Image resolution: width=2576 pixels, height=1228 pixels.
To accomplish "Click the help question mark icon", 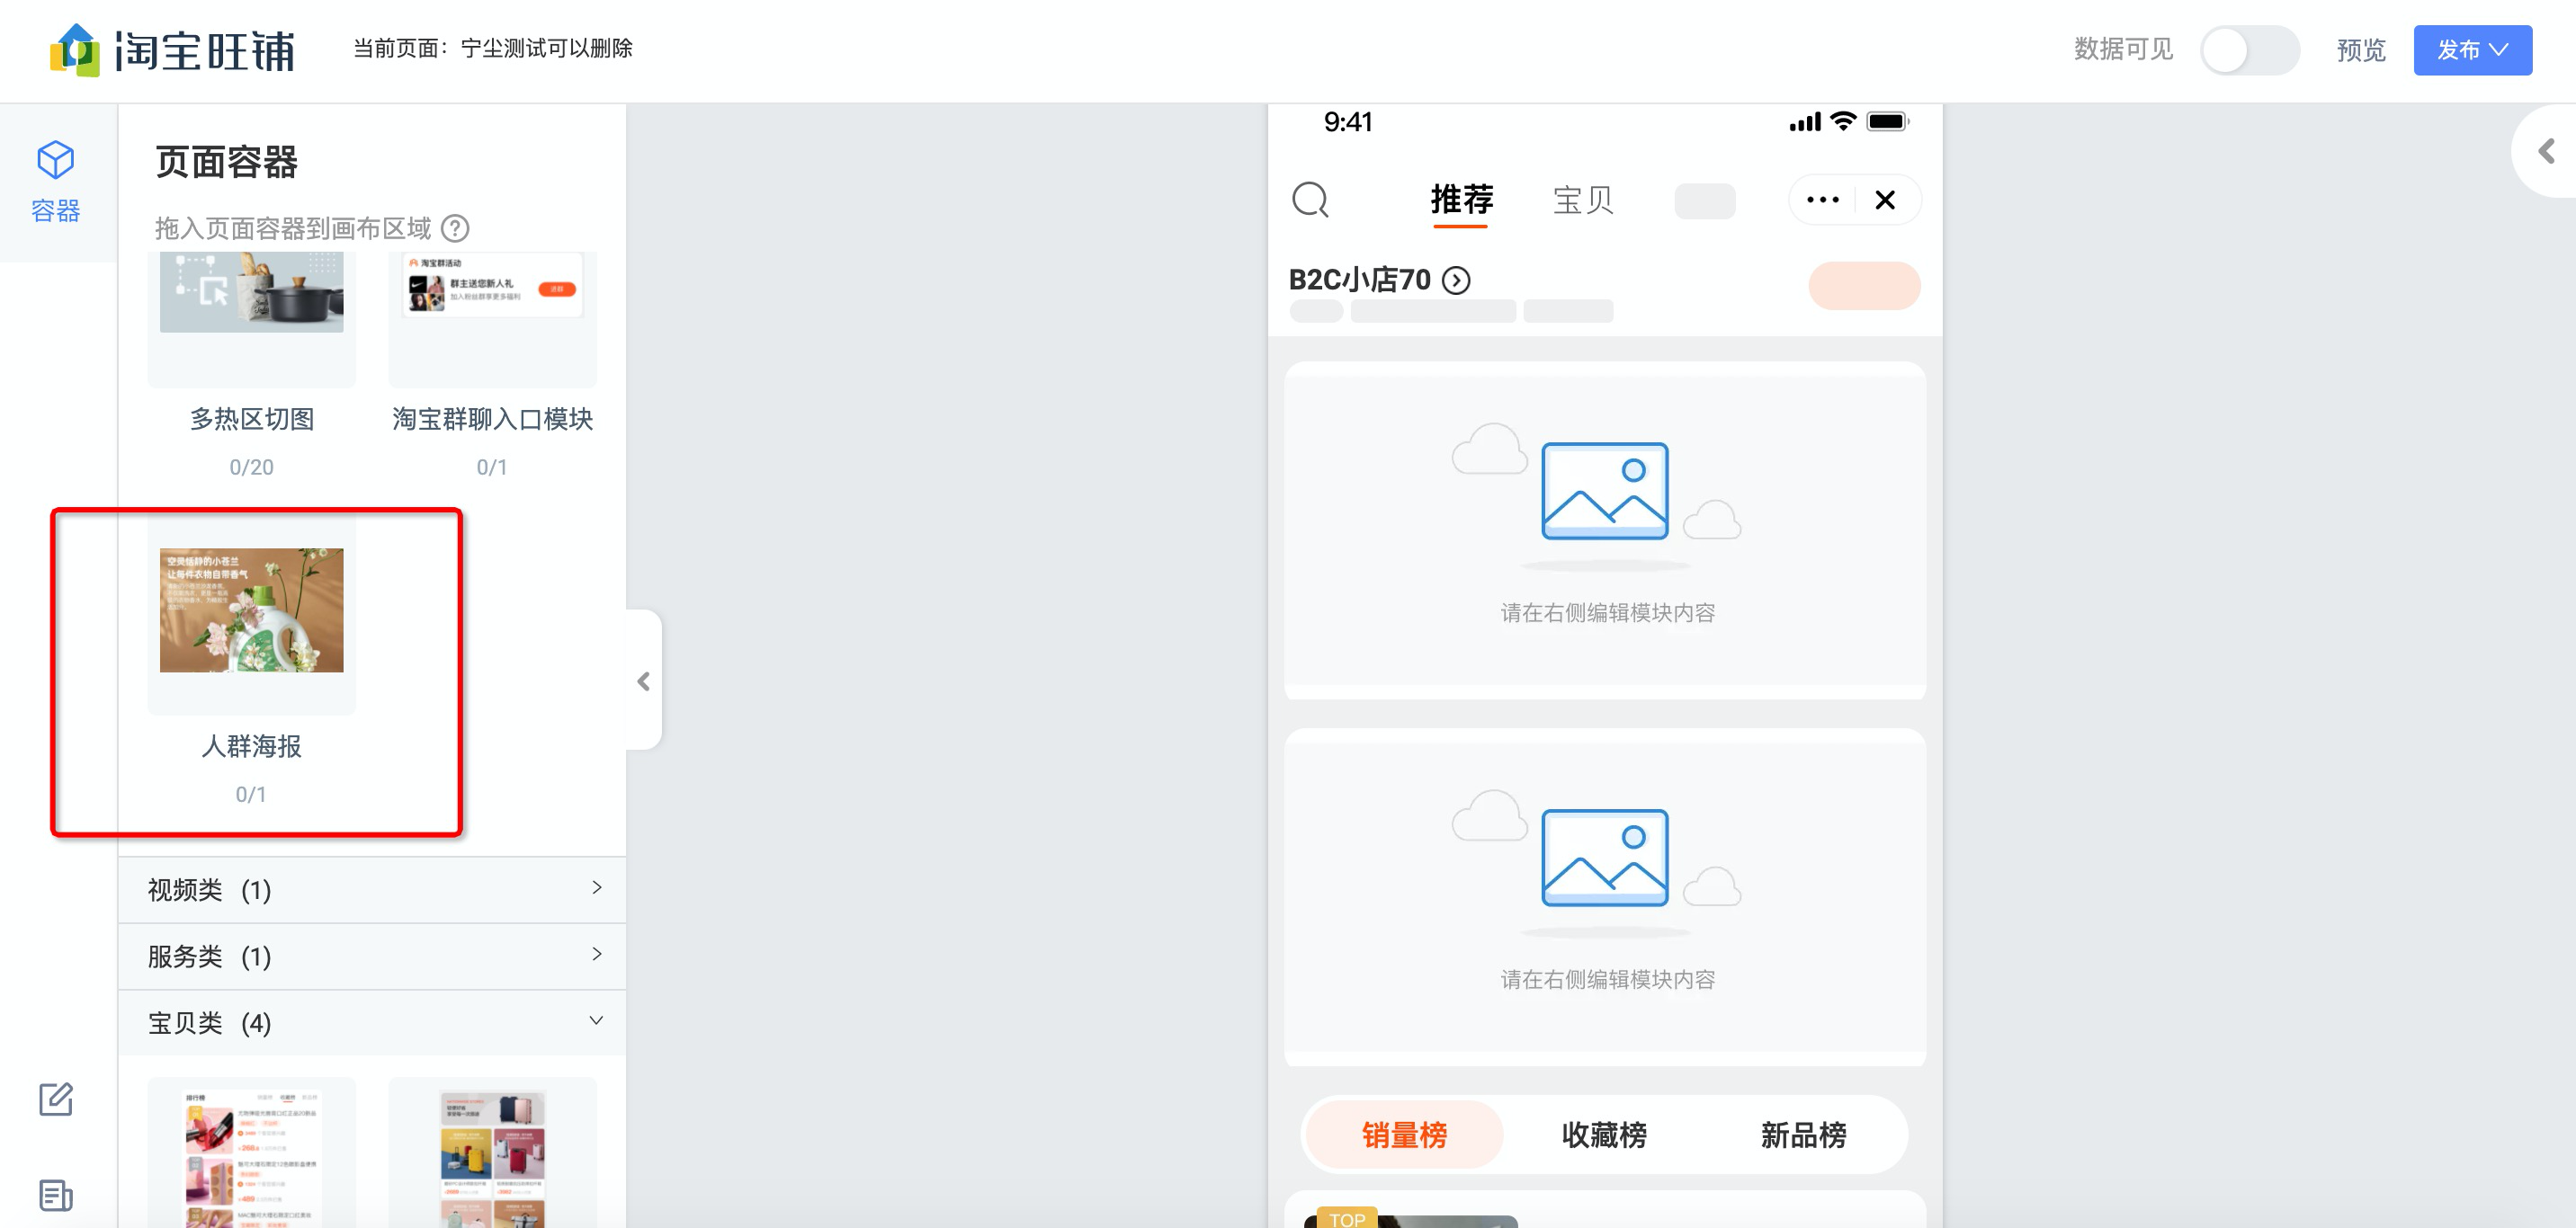I will click(455, 229).
